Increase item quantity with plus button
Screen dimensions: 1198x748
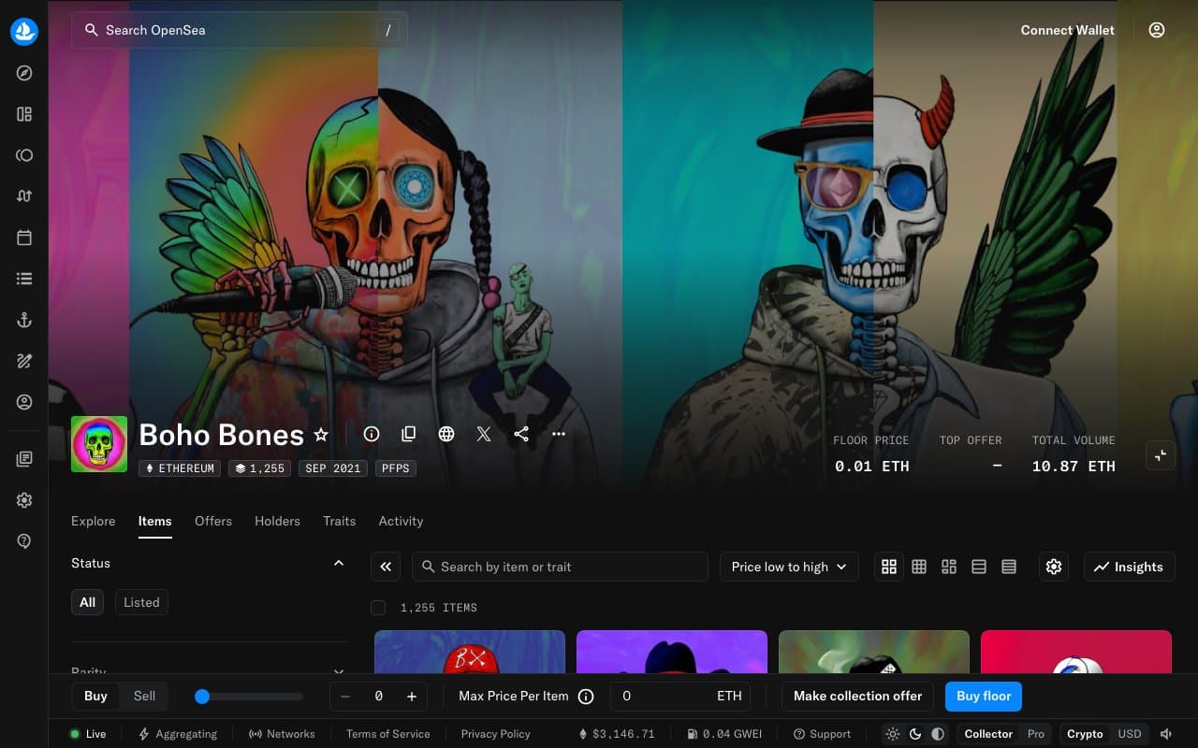tap(412, 697)
